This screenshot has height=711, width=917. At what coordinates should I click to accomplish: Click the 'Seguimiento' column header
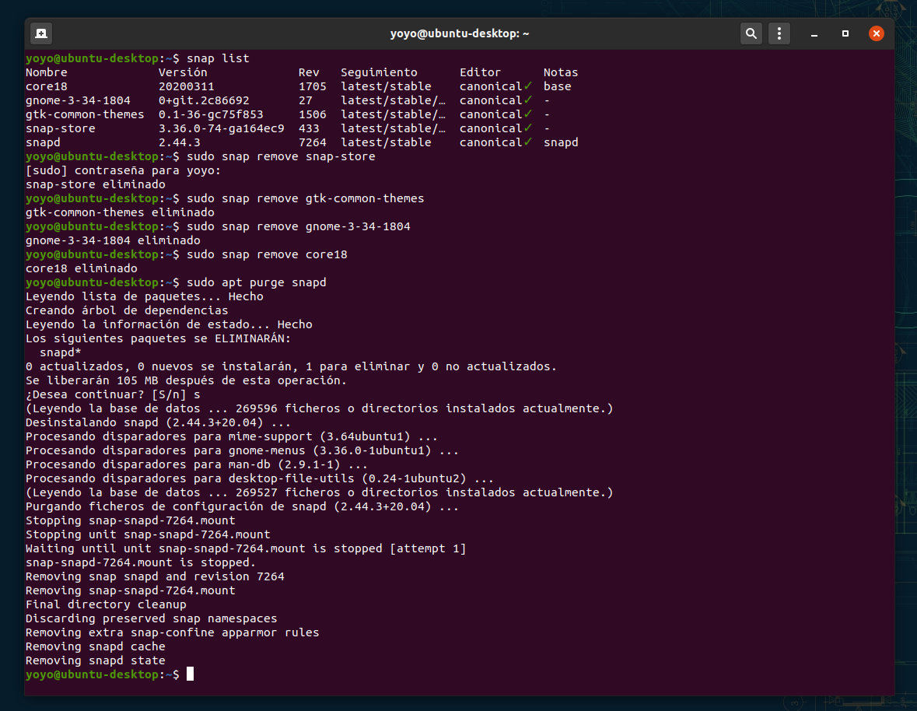[x=379, y=72]
